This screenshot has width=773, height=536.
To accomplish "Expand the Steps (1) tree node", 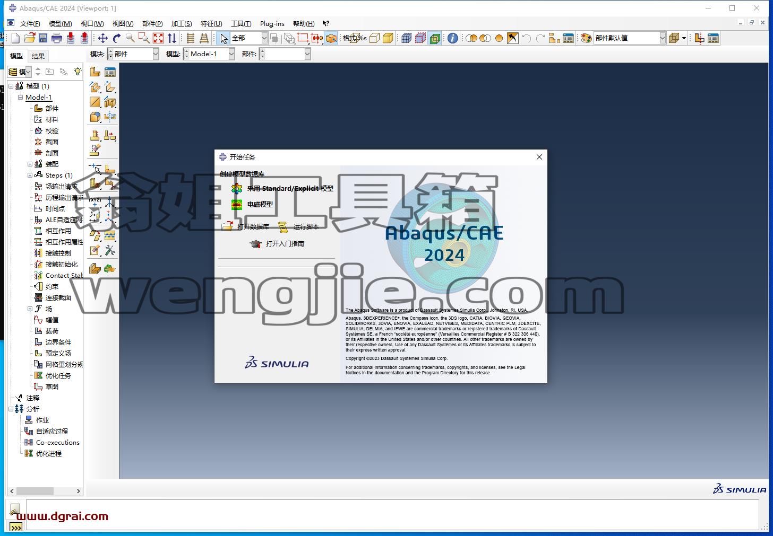I will (x=30, y=175).
